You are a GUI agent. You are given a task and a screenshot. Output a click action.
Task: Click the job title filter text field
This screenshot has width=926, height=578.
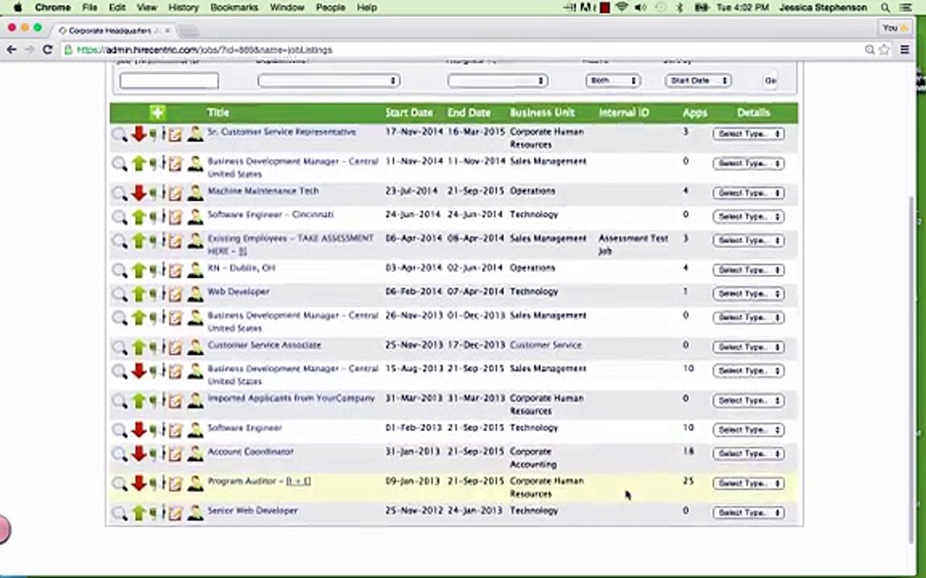click(x=169, y=81)
